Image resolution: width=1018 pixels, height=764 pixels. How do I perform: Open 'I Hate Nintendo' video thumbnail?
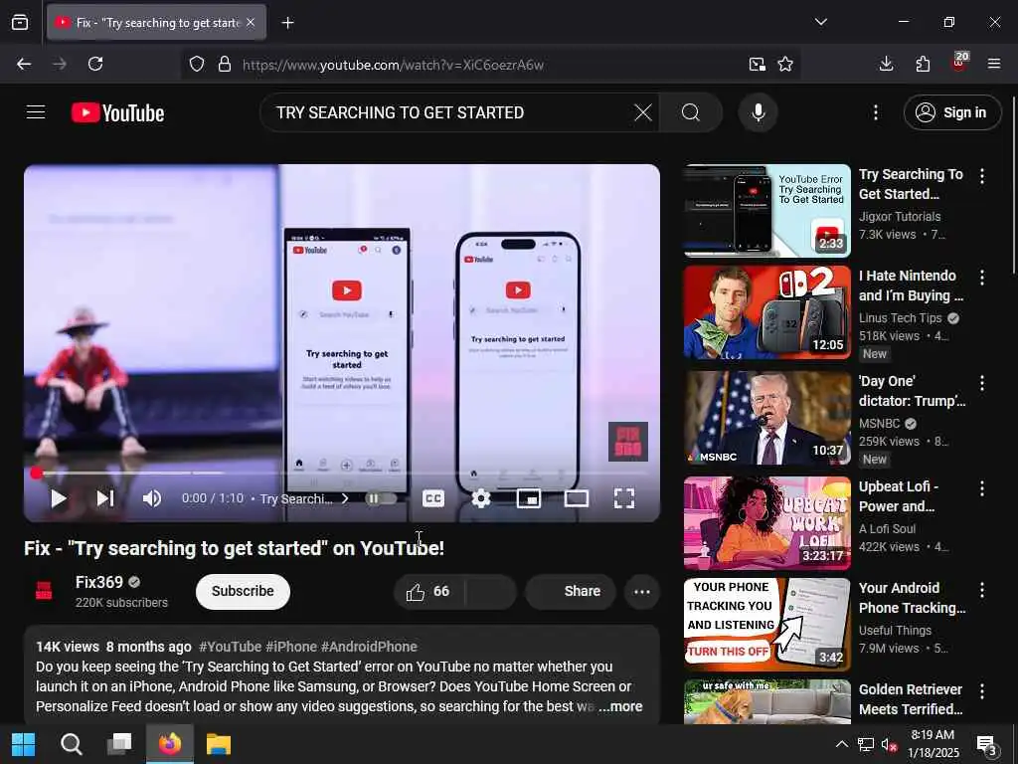[x=766, y=311]
